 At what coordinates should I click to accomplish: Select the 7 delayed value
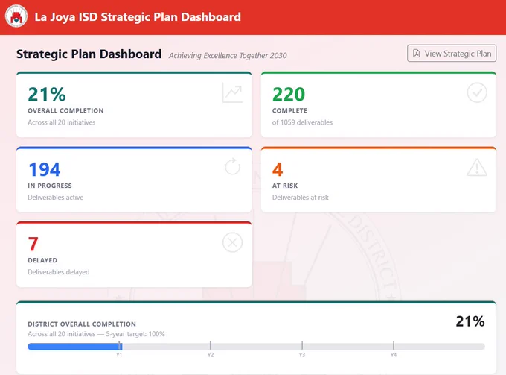coord(33,244)
